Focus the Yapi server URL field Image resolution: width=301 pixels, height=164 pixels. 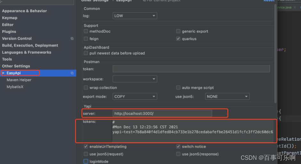click(162, 114)
